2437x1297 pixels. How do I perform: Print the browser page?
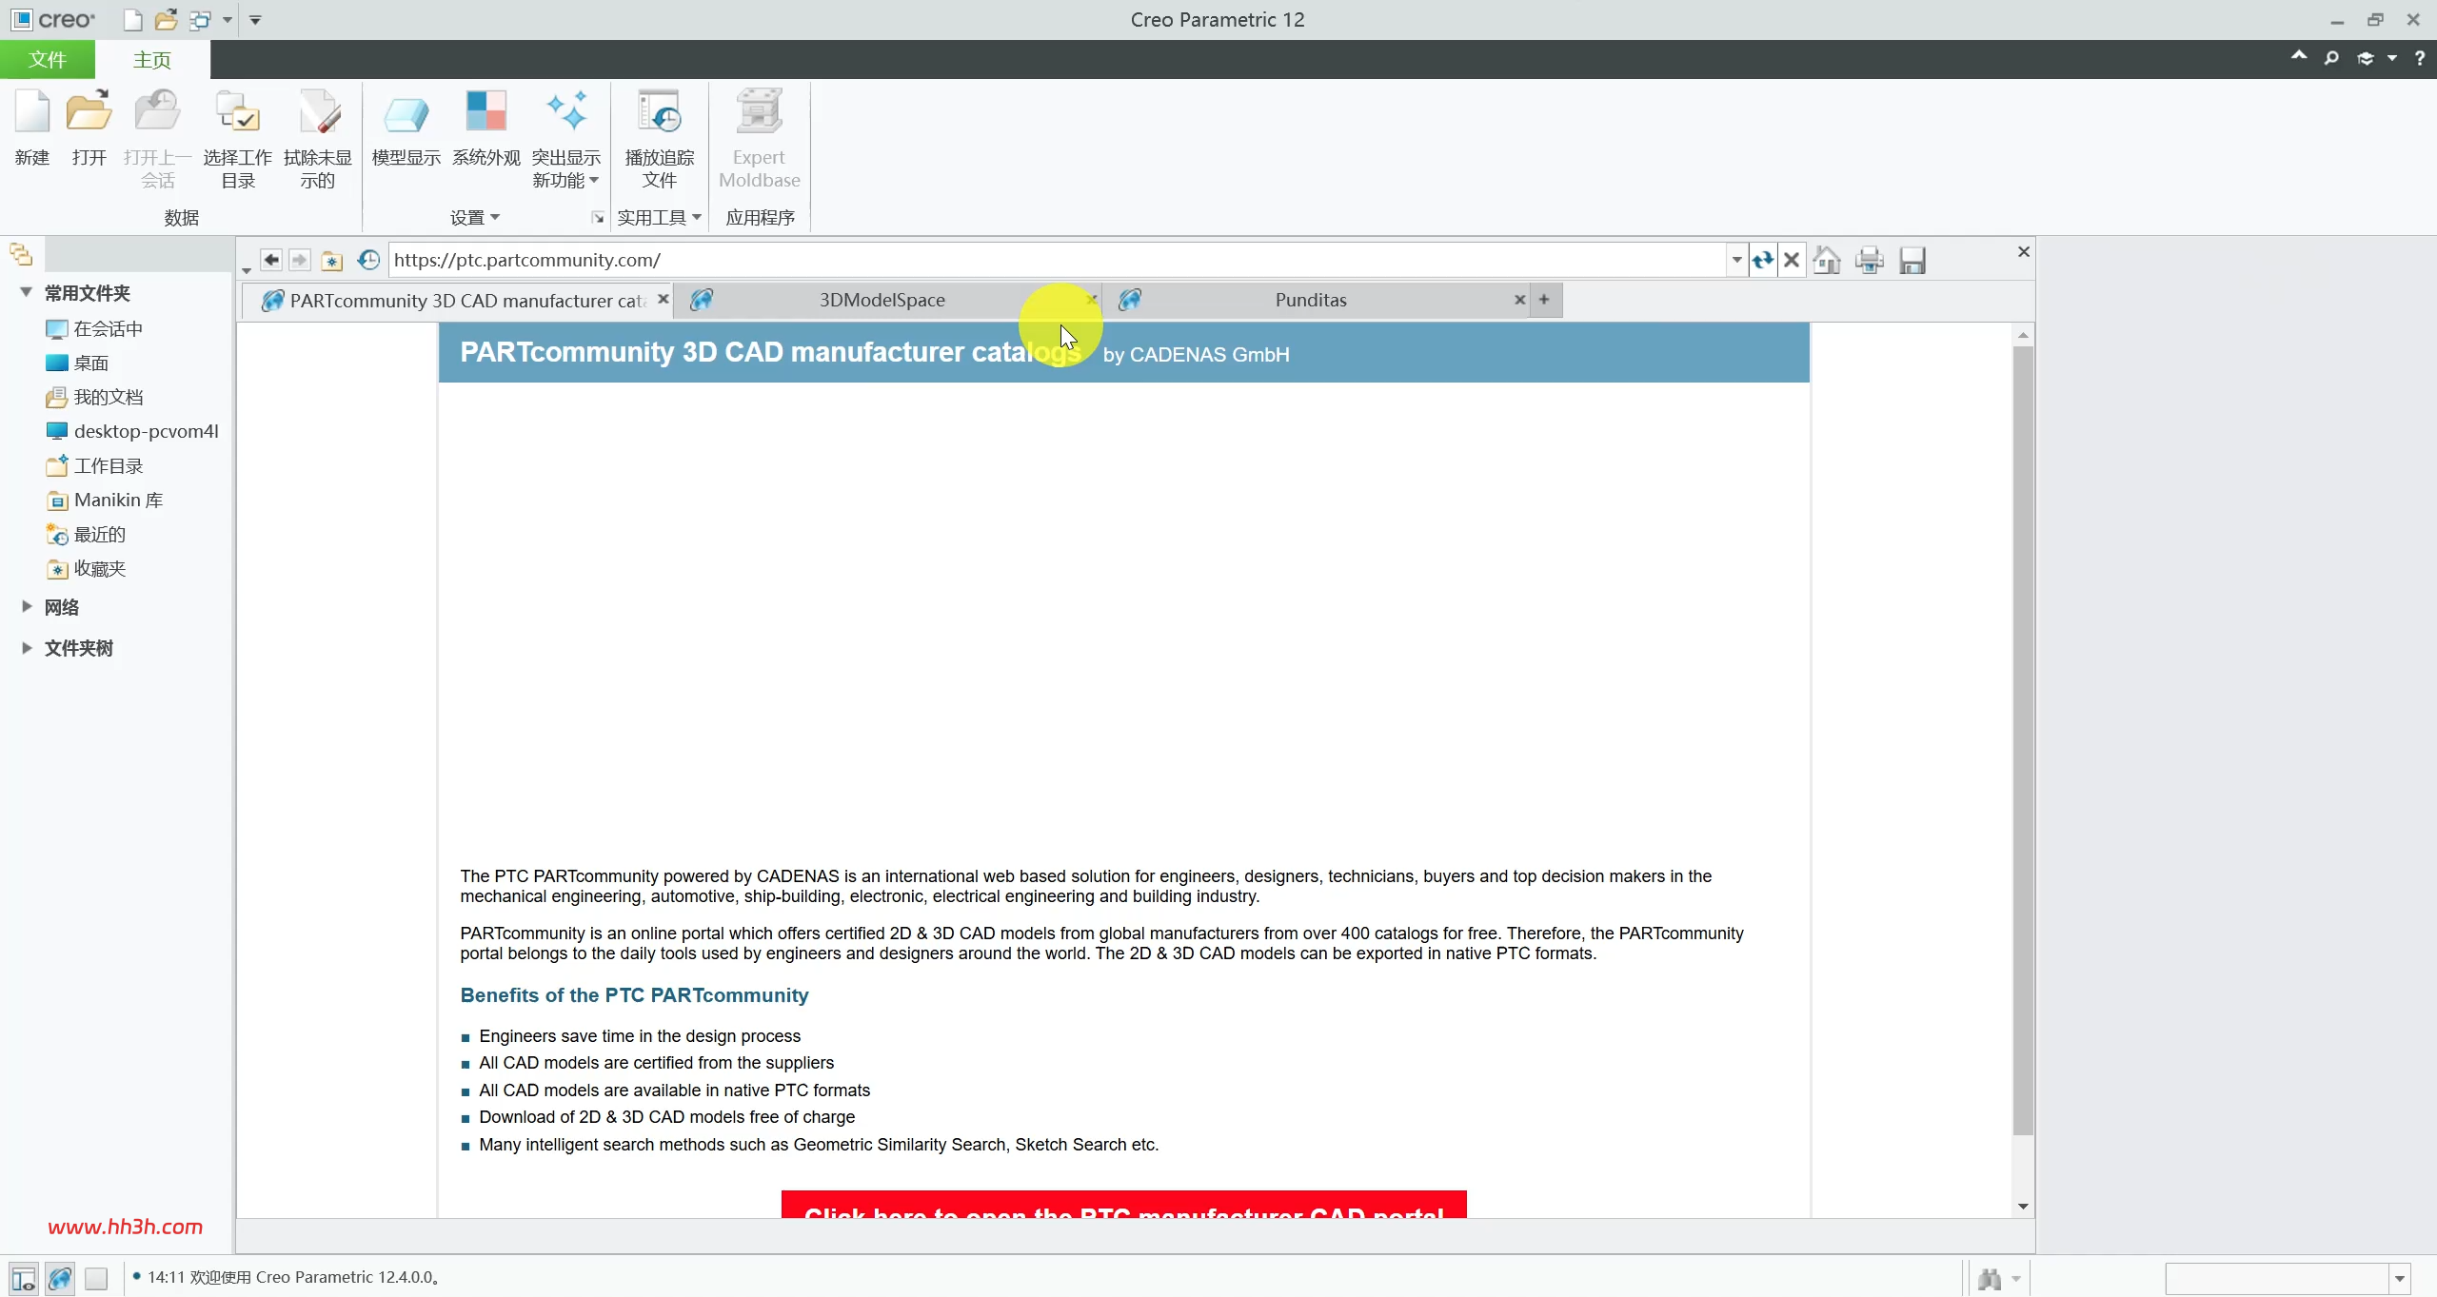[x=1870, y=260]
